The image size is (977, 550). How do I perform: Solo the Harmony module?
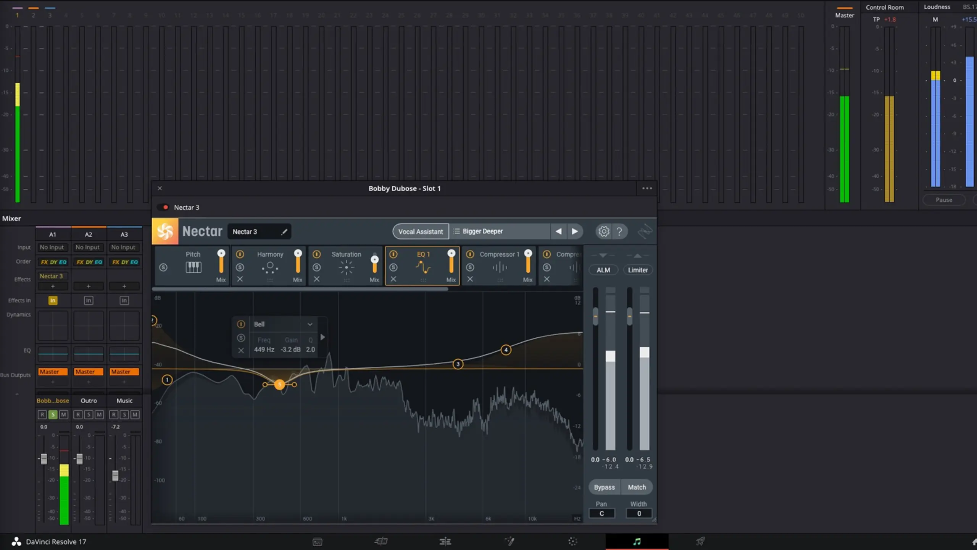[240, 267]
